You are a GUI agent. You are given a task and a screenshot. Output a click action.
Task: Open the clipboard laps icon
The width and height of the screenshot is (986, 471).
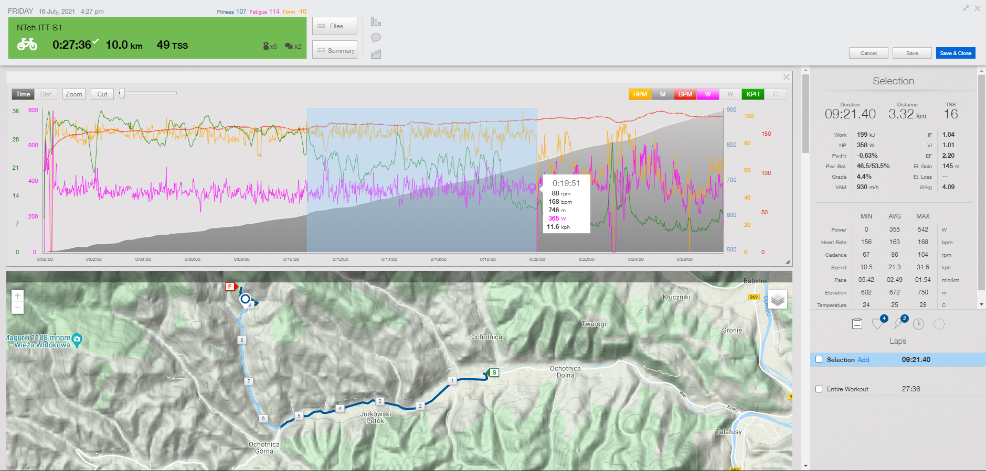857,324
